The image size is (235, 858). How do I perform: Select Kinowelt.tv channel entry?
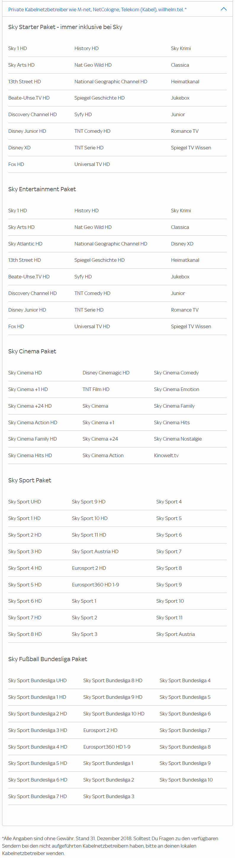pos(166,455)
